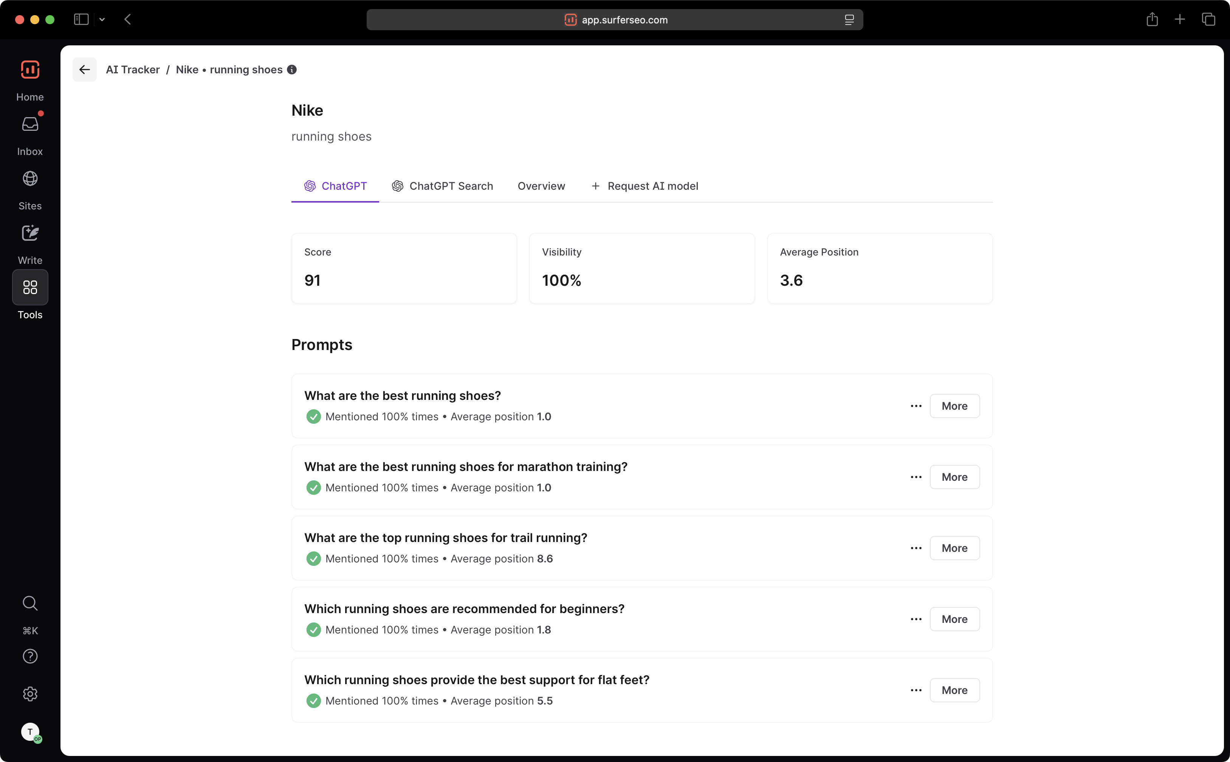Image resolution: width=1230 pixels, height=762 pixels.
Task: Click the back arrow button
Action: [84, 70]
